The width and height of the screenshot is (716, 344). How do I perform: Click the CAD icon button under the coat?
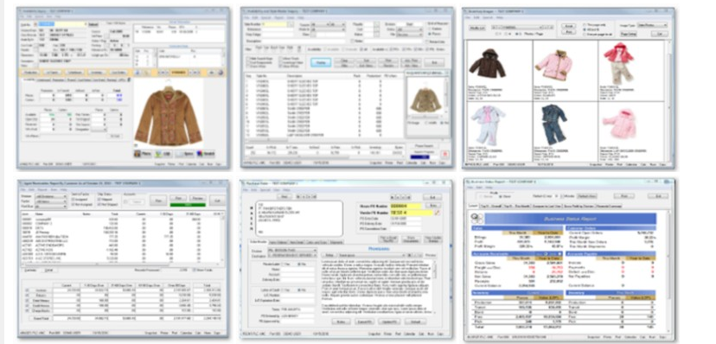coord(163,154)
